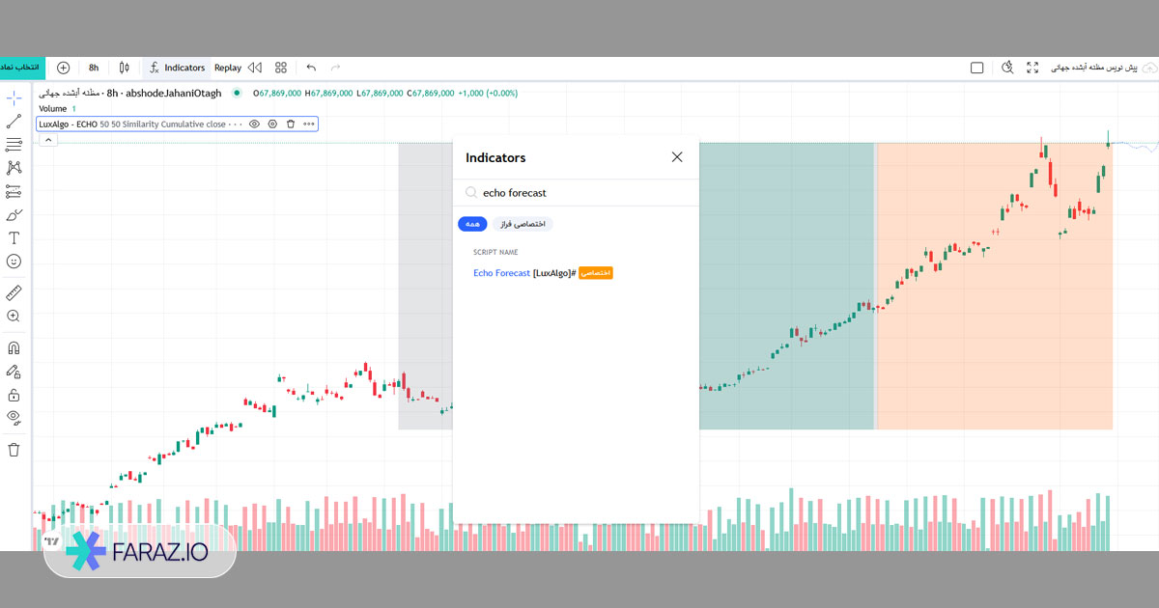
Task: Select the اختصاصی فراز filter tab
Action: point(525,223)
